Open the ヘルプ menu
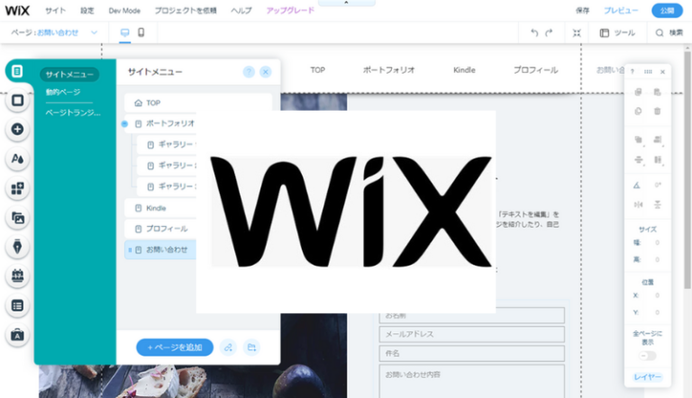The height and width of the screenshot is (398, 692). click(x=241, y=11)
